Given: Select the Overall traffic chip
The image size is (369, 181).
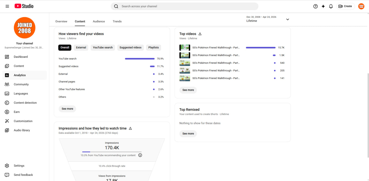Looking at the screenshot, I should pos(65,48).
